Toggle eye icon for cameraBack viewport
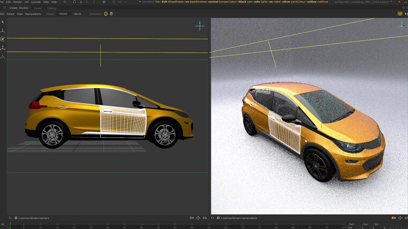Image resolution: width=408 pixels, height=229 pixels. pos(212,218)
